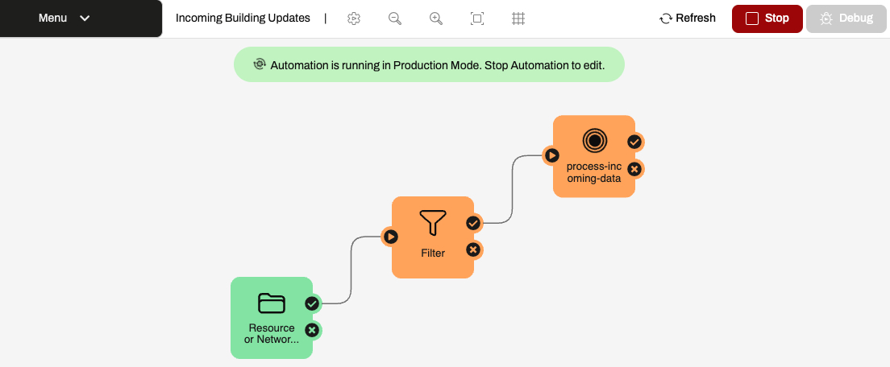Viewport: 890px width, 367px height.
Task: Click process-incoming-data input play port
Action: tap(551, 155)
